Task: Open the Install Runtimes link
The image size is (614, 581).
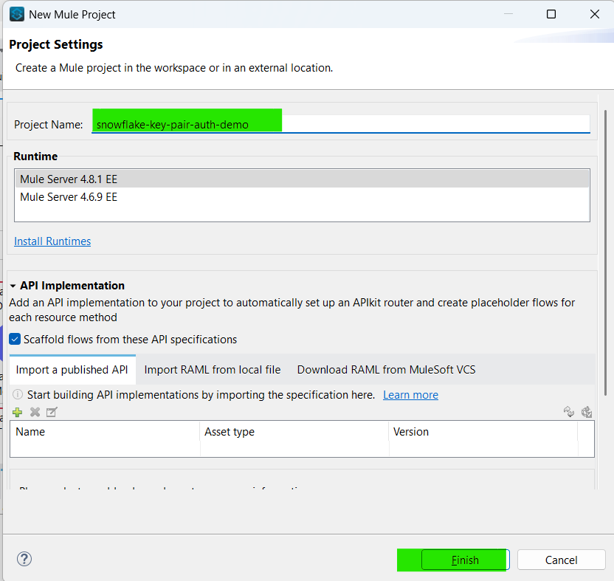Action: pos(52,241)
